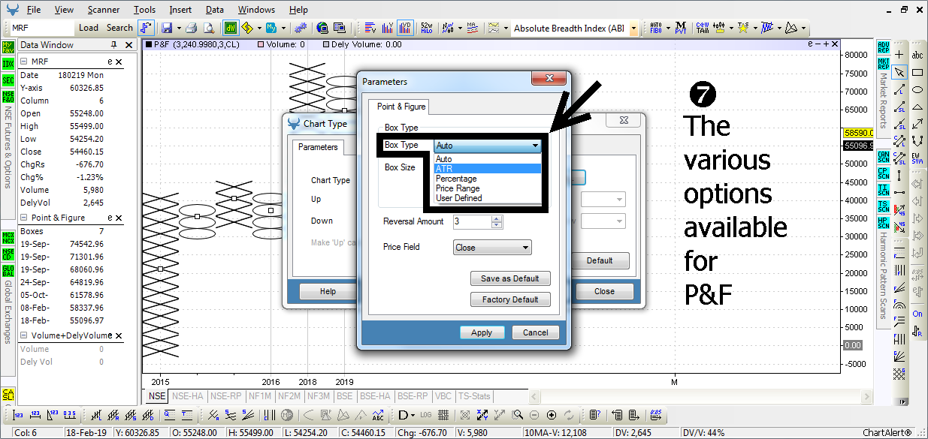928x439 pixels.
Task: Open the GLOBAL exchanges sidebar icon
Action: click(8, 271)
